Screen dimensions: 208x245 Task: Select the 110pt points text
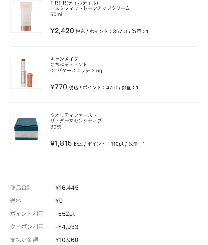pos(117,144)
